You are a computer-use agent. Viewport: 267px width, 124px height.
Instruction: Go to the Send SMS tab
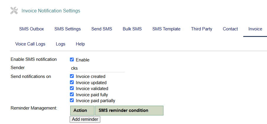[x=102, y=29]
